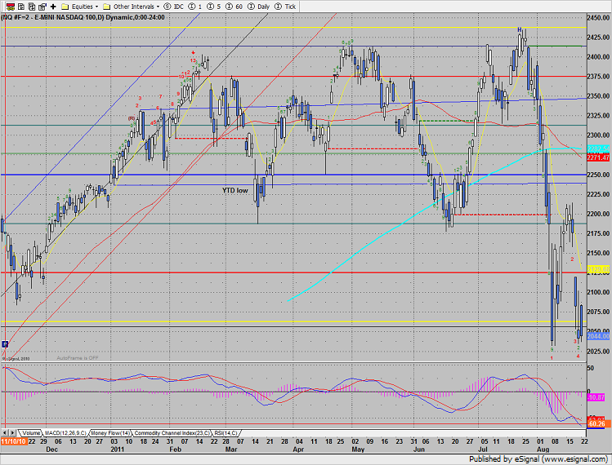The width and height of the screenshot is (612, 465).
Task: Click the AutoFrame is OFF text
Action: point(78,358)
